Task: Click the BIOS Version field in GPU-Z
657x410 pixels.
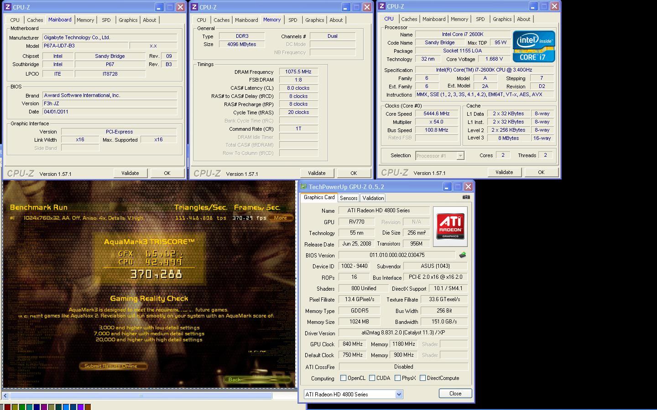Action: click(x=397, y=255)
